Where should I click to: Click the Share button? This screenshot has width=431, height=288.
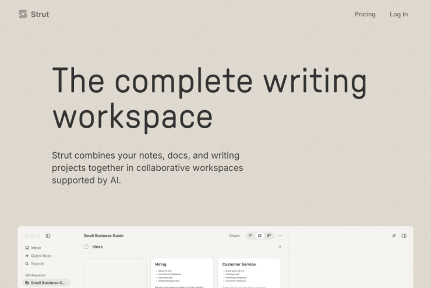(235, 236)
